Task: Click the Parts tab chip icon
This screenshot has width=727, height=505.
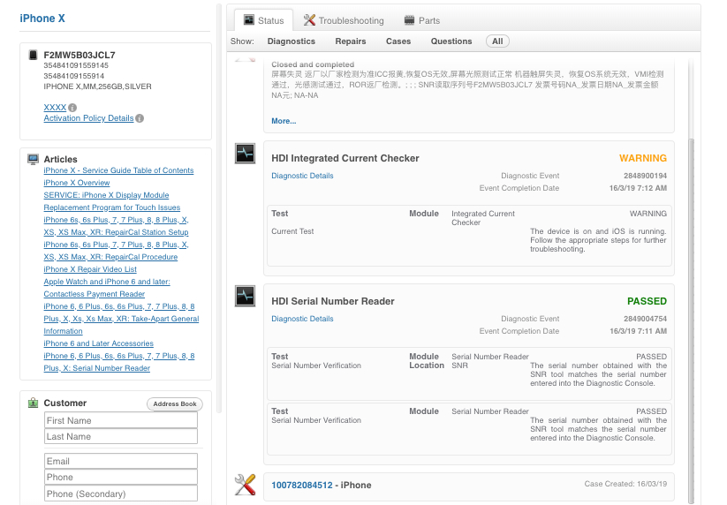Action: point(409,20)
